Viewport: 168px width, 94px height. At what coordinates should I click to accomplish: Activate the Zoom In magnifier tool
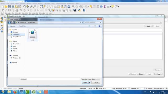coord(31,7)
